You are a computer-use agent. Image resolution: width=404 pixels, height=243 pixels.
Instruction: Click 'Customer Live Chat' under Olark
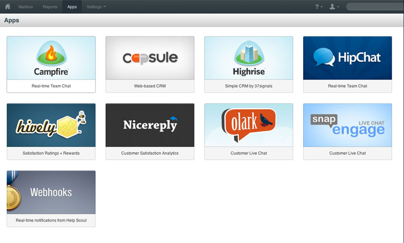pos(249,153)
